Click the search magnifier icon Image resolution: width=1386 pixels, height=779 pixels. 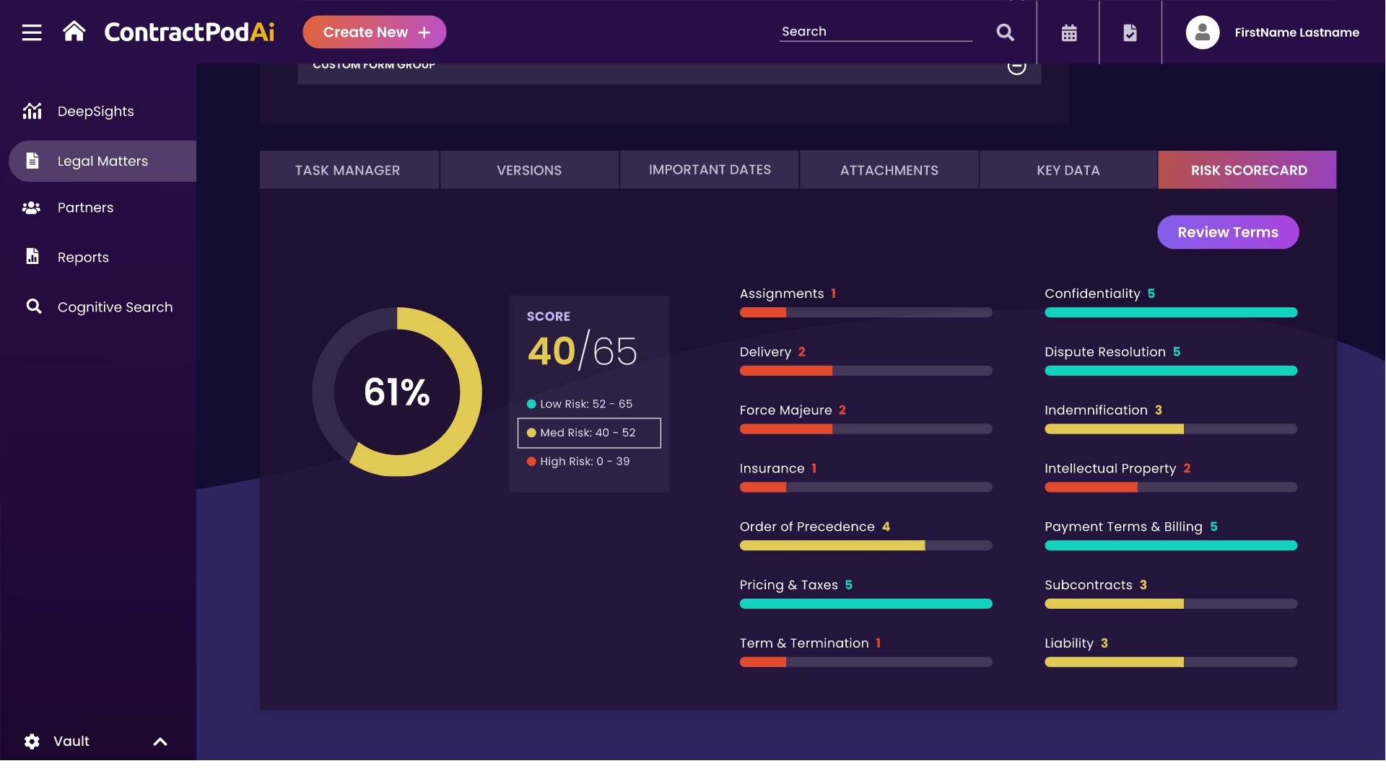pyautogui.click(x=1005, y=32)
